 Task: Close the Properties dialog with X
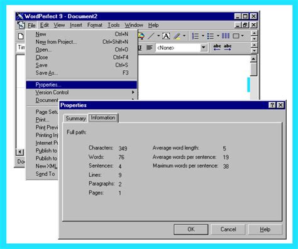[280, 105]
